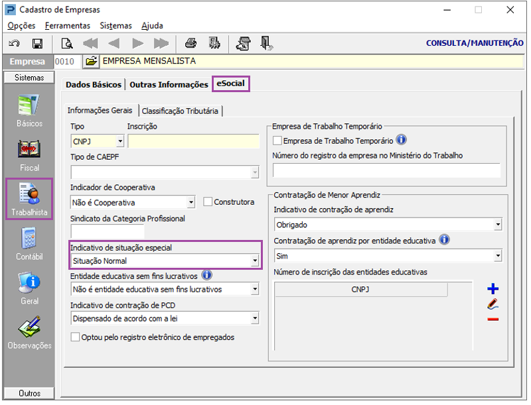Edit CNPJ entry with the pencil icon
Screen dimensions: 531x405
point(493,304)
